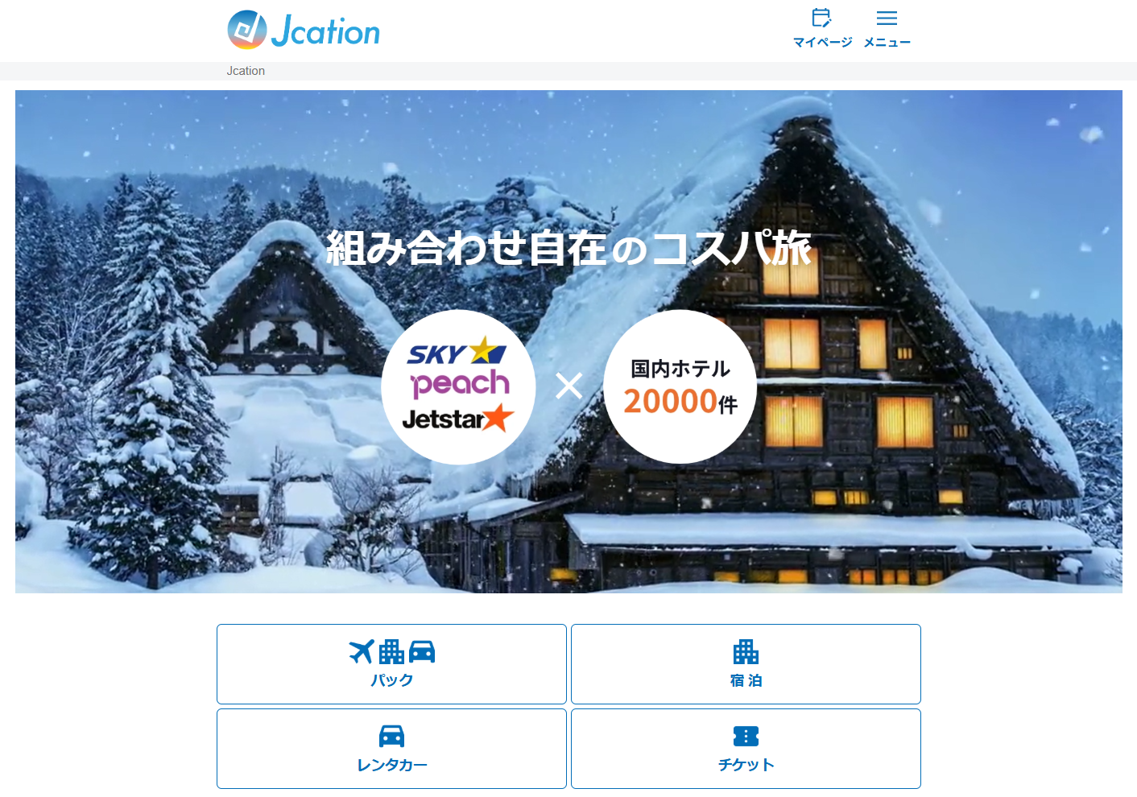Select the car icon above レンタカー

tap(391, 736)
